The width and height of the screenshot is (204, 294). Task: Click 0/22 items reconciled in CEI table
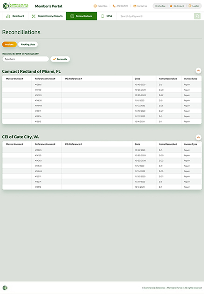pyautogui.click(x=161, y=161)
